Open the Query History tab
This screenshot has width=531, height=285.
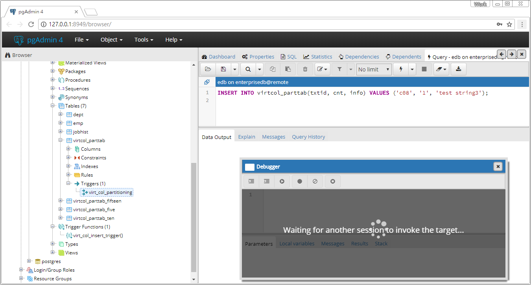tap(308, 137)
